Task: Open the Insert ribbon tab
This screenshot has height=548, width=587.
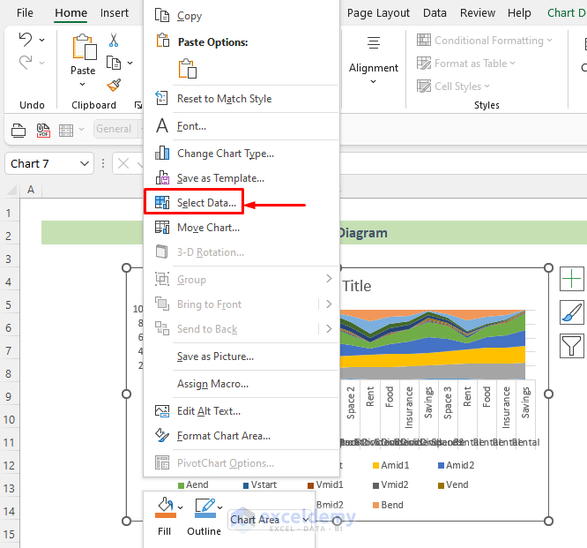Action: (x=115, y=13)
